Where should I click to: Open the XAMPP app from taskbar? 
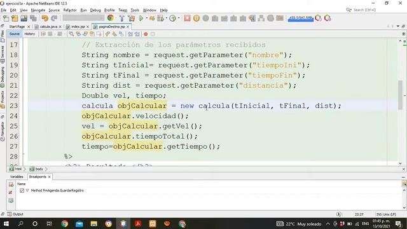[x=153, y=223]
